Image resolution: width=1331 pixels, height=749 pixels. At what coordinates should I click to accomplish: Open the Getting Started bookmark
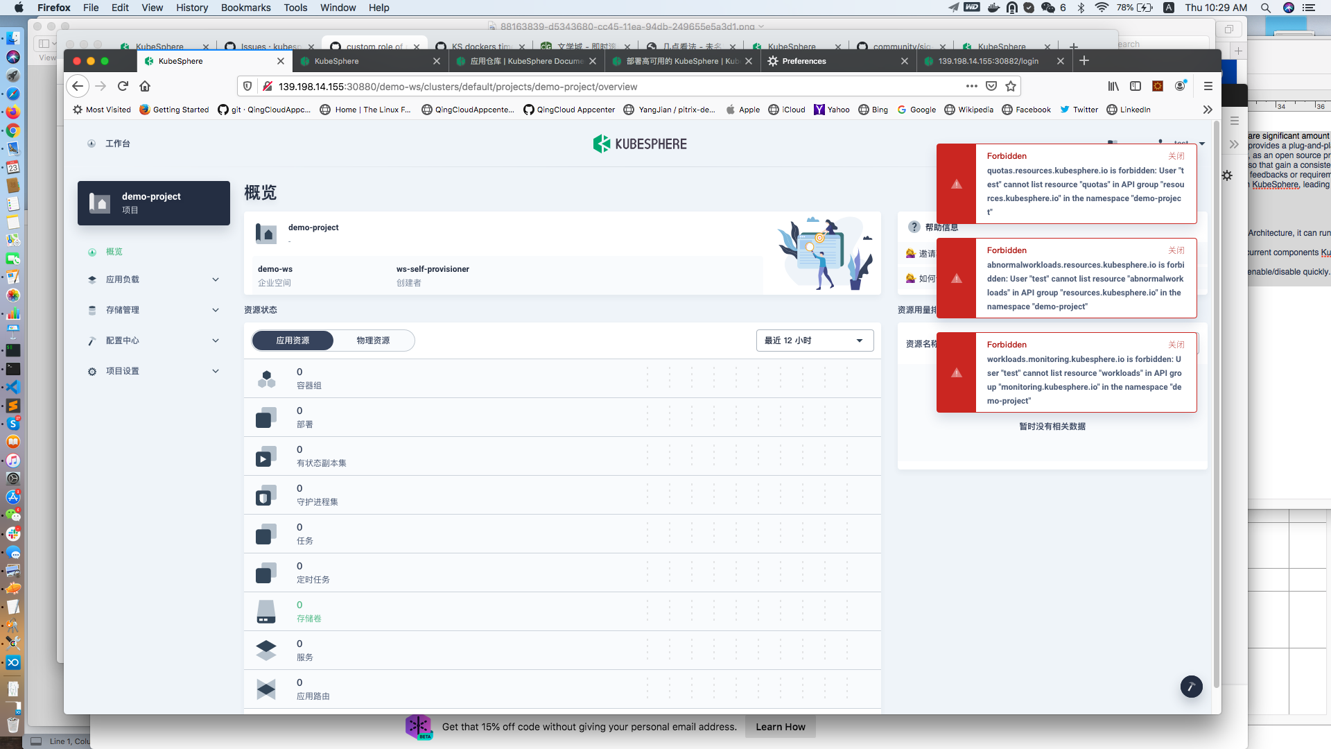(174, 110)
